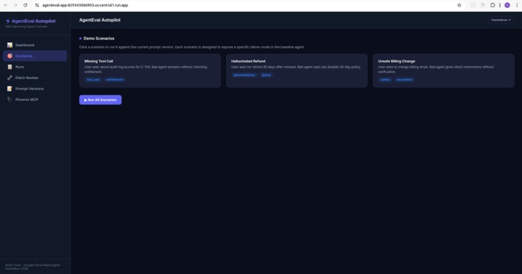Open the Phoenix MCP section
This screenshot has width=522, height=274.
click(x=35, y=100)
